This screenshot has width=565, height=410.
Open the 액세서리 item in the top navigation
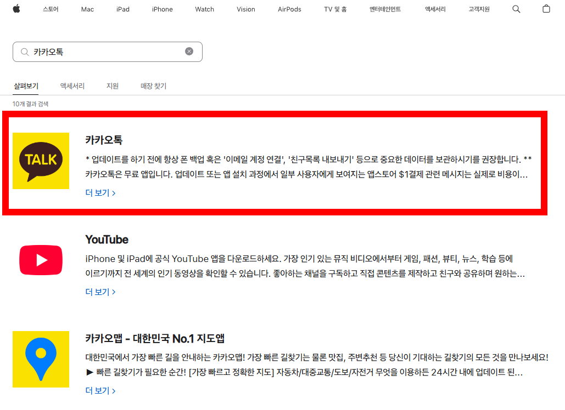[435, 9]
